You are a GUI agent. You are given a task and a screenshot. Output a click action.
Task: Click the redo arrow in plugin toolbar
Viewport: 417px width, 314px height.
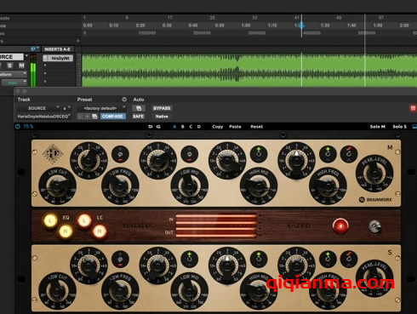[158, 127]
